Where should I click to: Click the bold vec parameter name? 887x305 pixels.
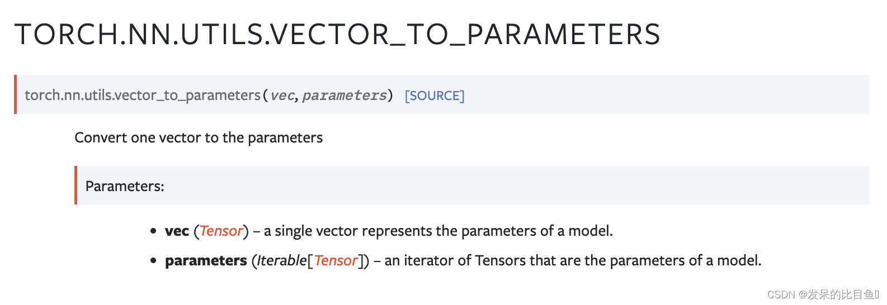pos(177,231)
